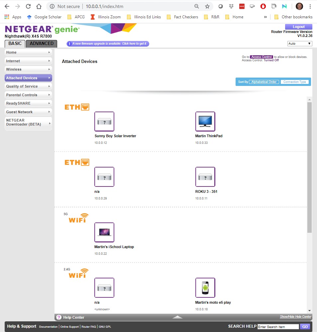The width and height of the screenshot is (317, 332).
Task: Click the device list scrollbar thumb
Action: (309, 167)
